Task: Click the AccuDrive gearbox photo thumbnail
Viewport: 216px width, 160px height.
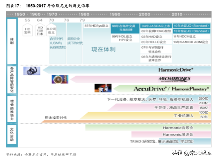Action: click(103, 88)
